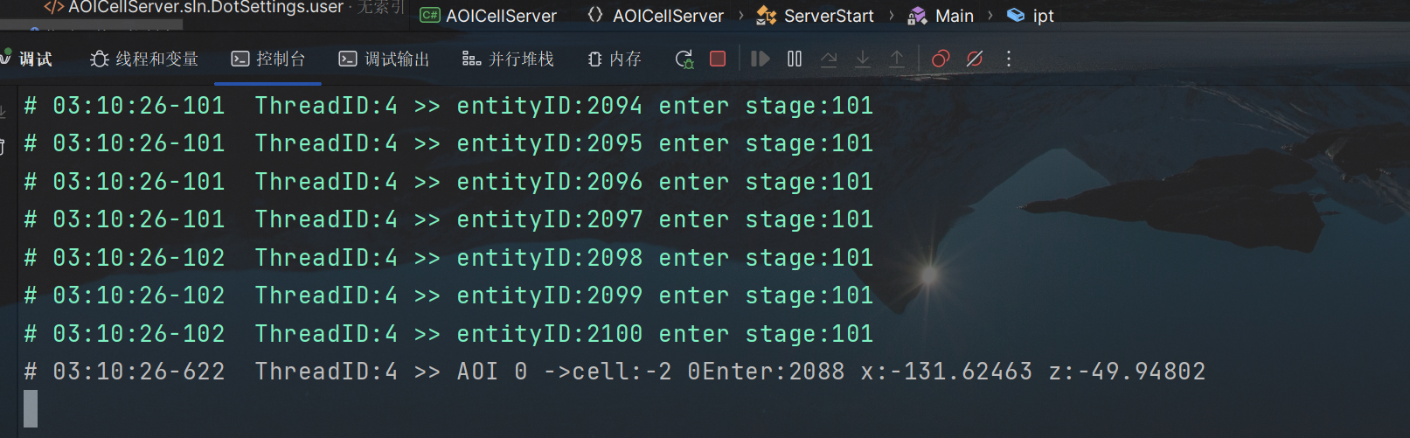
Task: Select the 控制台 console tab
Action: [x=267, y=59]
